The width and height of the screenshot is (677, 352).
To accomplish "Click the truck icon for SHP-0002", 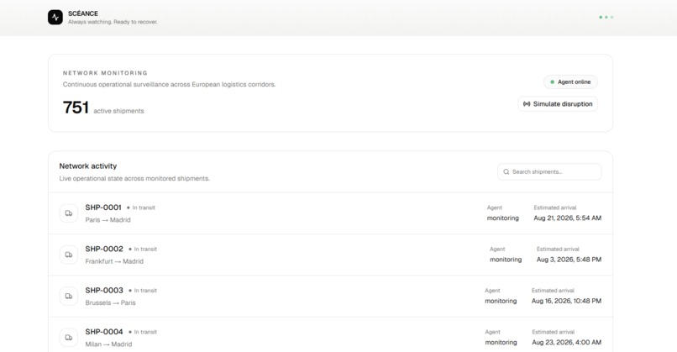I will (69, 255).
